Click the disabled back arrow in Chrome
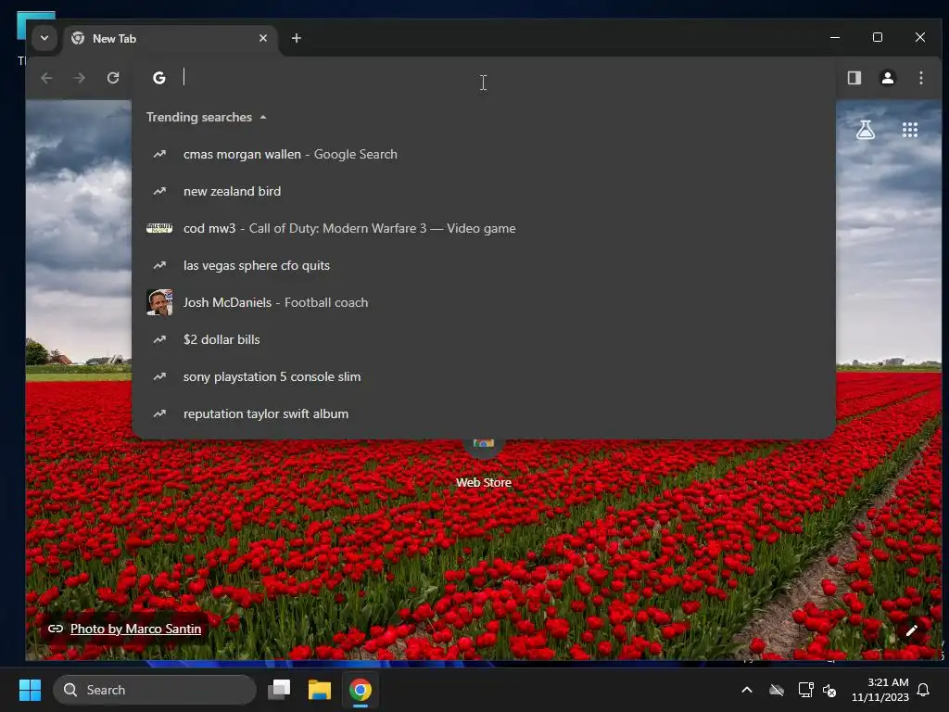This screenshot has width=949, height=712. pos(46,78)
